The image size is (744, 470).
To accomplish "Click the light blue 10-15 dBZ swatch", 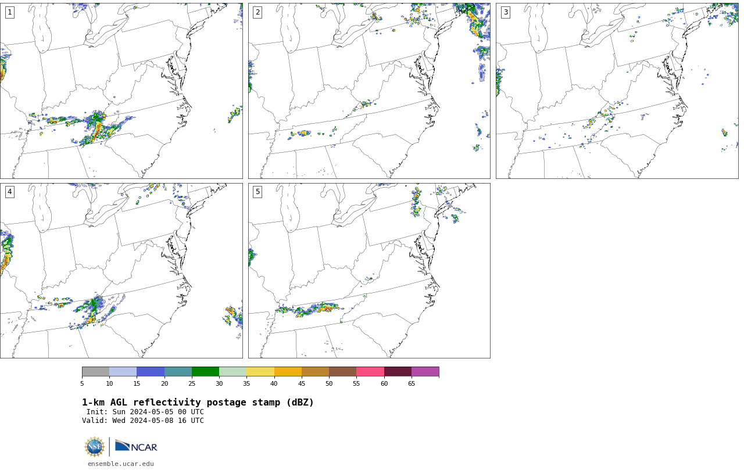I will click(x=123, y=372).
